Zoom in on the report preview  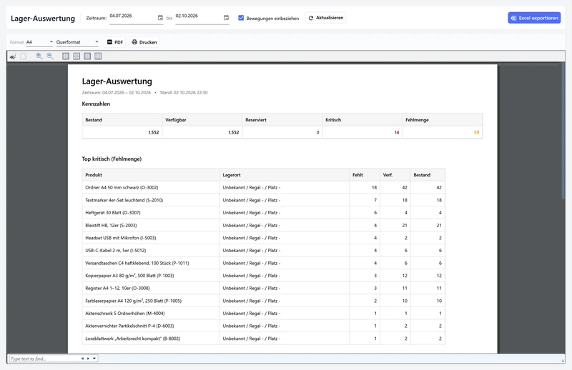(39, 56)
